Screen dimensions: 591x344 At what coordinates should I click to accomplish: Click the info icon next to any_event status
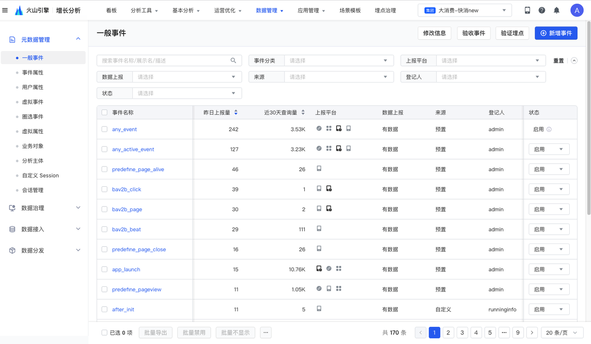(549, 130)
